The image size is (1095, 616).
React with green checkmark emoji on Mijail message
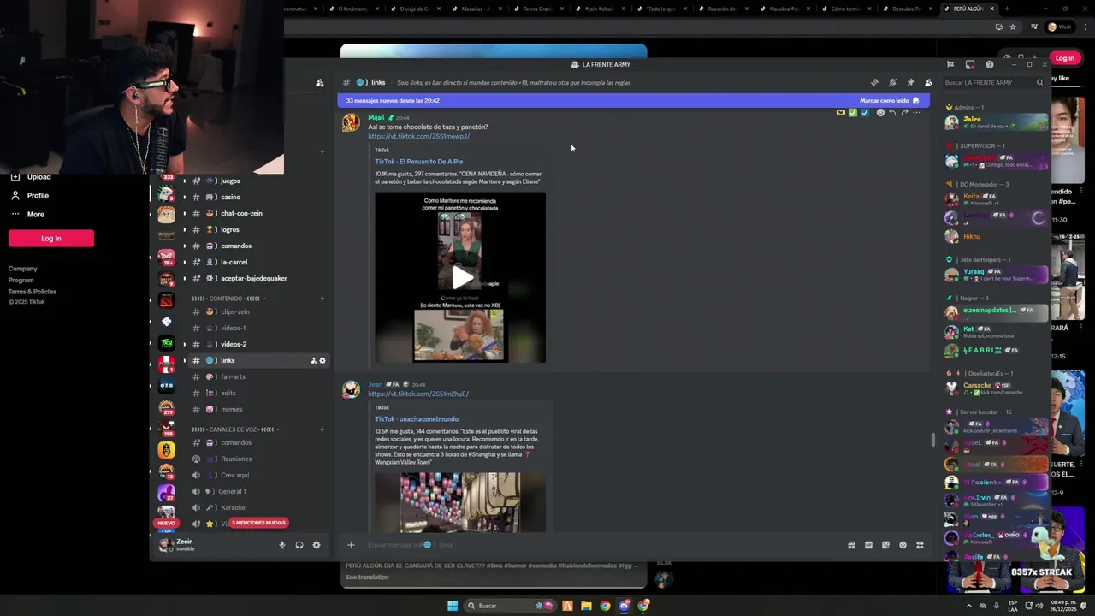click(853, 113)
